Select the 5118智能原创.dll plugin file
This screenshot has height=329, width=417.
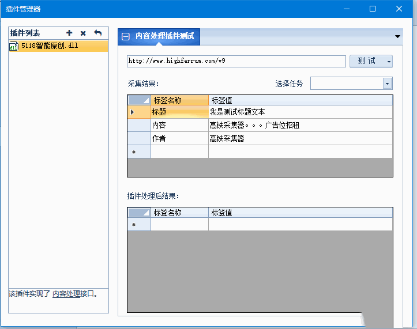[x=49, y=46]
